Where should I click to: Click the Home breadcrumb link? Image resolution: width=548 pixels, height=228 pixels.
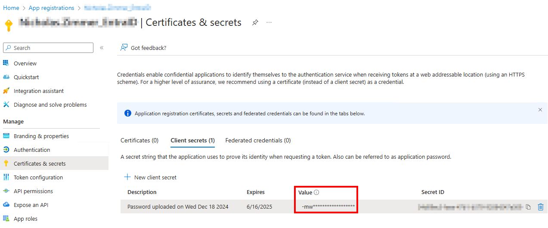pyautogui.click(x=11, y=8)
